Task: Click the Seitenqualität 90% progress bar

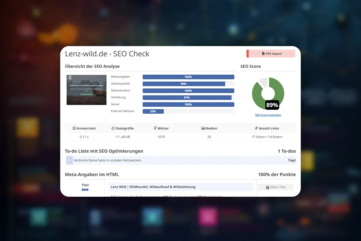Action: [188, 84]
